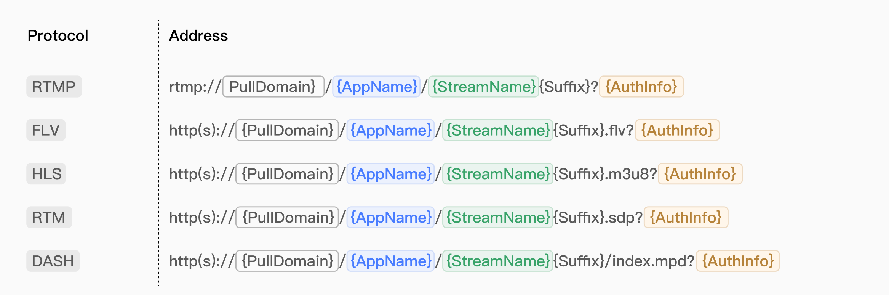889x295 pixels.
Task: Click blue AppName tag in RTMP row
Action: pyautogui.click(x=376, y=87)
